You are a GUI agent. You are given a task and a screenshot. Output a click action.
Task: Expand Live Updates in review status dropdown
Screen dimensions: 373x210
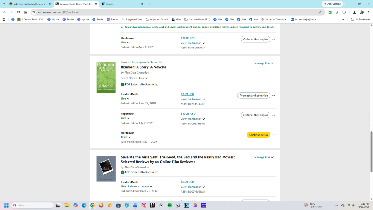click(137, 186)
